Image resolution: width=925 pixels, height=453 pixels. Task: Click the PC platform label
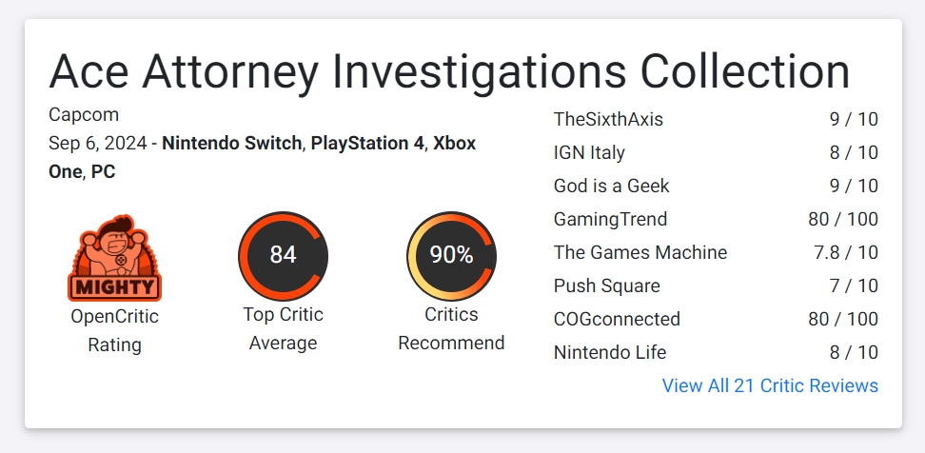click(103, 172)
